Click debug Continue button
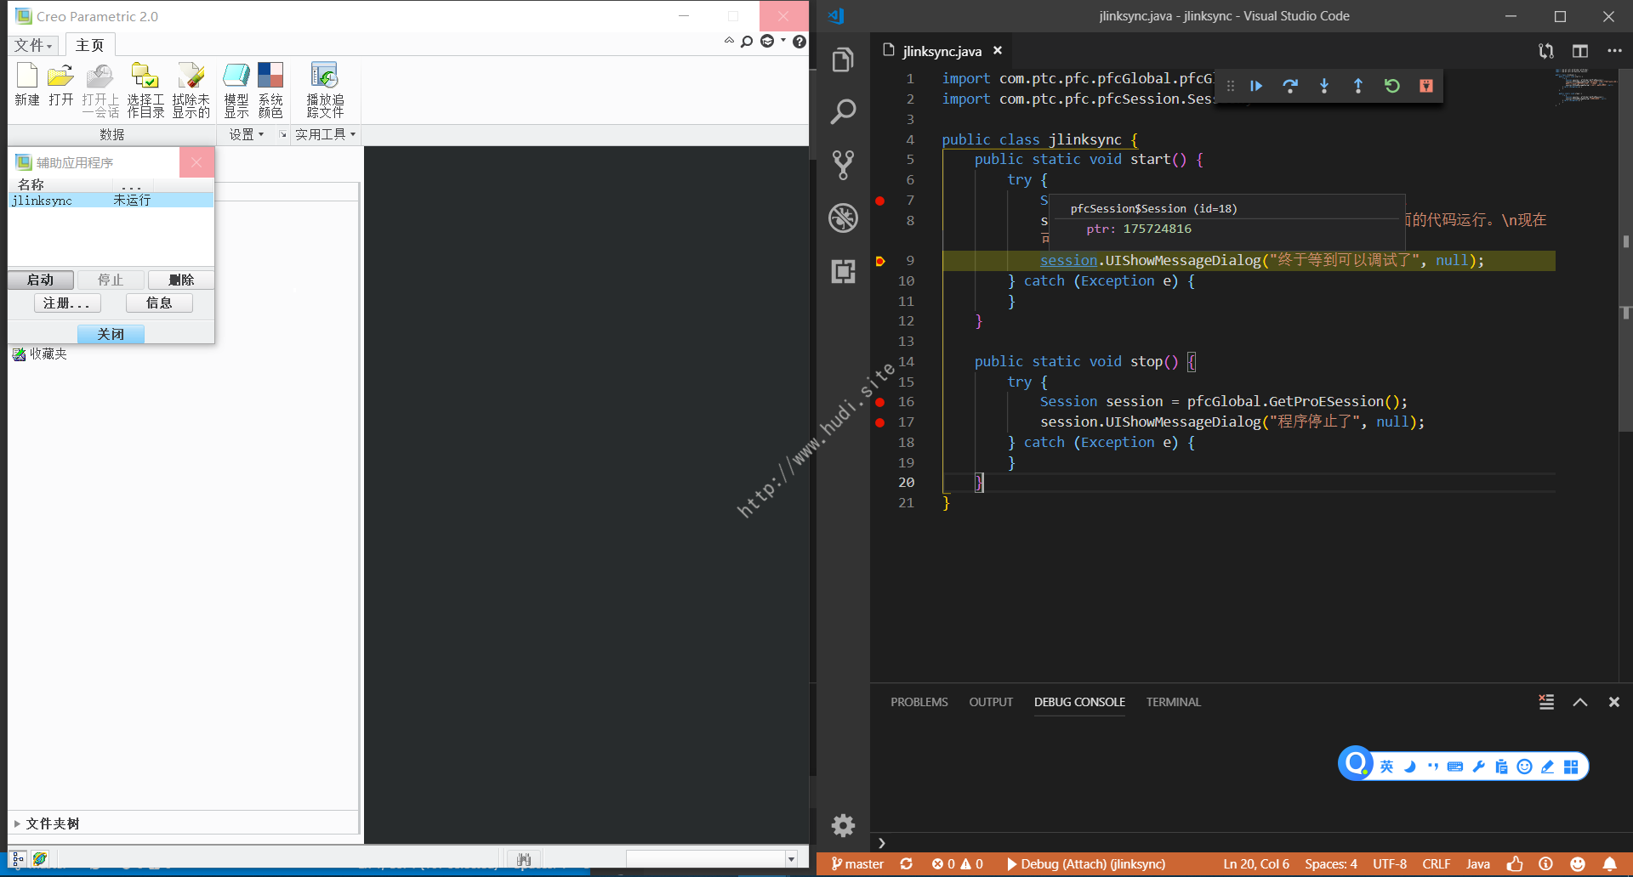 point(1256,86)
